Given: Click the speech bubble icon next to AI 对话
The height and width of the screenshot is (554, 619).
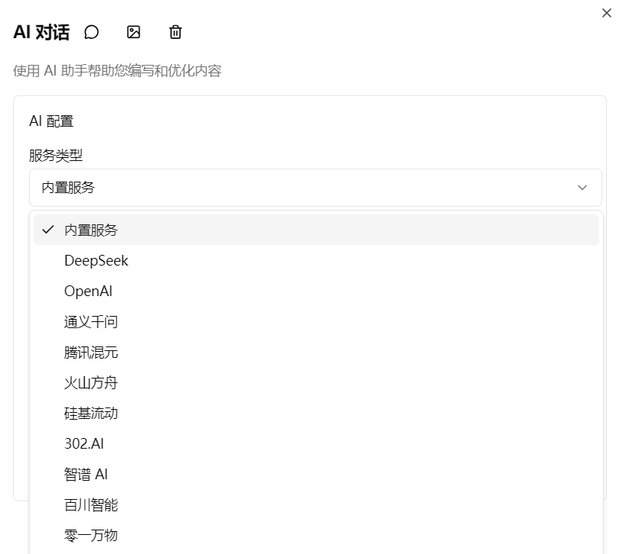Looking at the screenshot, I should coord(92,32).
